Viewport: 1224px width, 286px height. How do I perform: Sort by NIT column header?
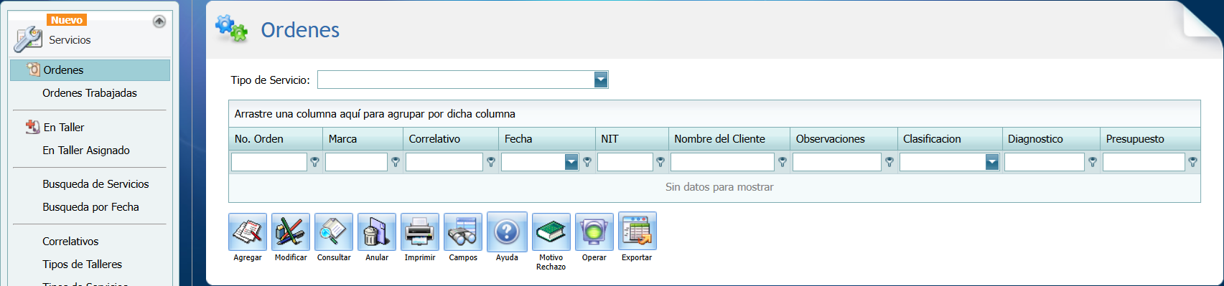(632, 139)
